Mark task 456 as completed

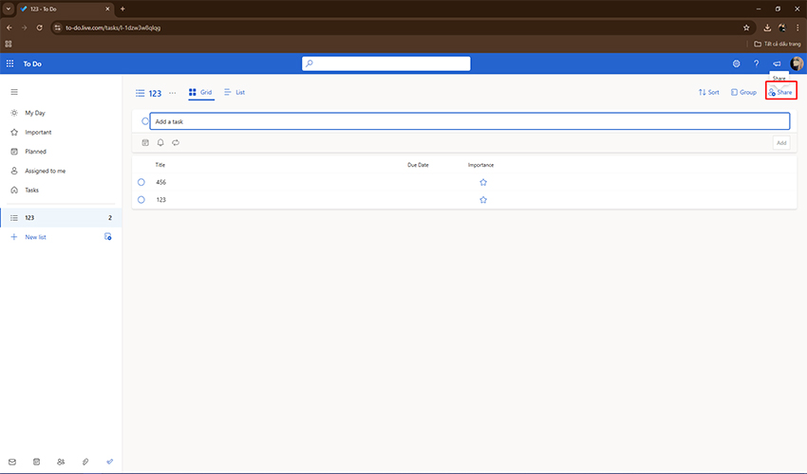pos(141,182)
